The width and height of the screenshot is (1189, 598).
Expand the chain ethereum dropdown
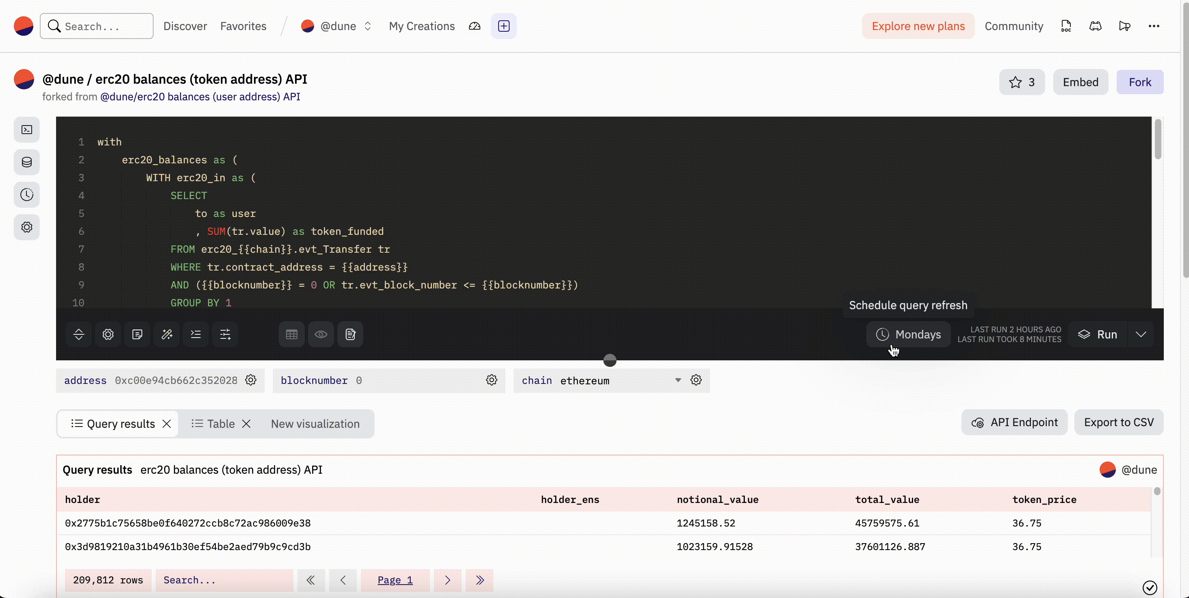pos(677,380)
